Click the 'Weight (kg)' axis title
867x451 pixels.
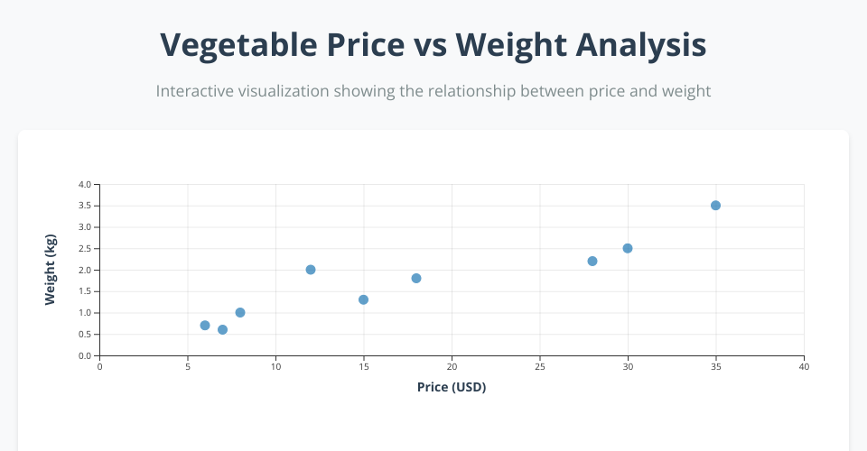pos(51,270)
